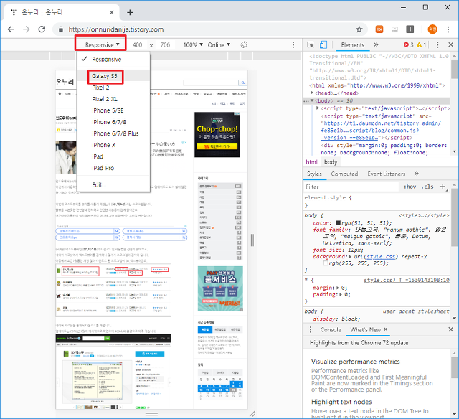Edit the viewport width 400 field
Screen dimensions: 459x419
pos(137,44)
